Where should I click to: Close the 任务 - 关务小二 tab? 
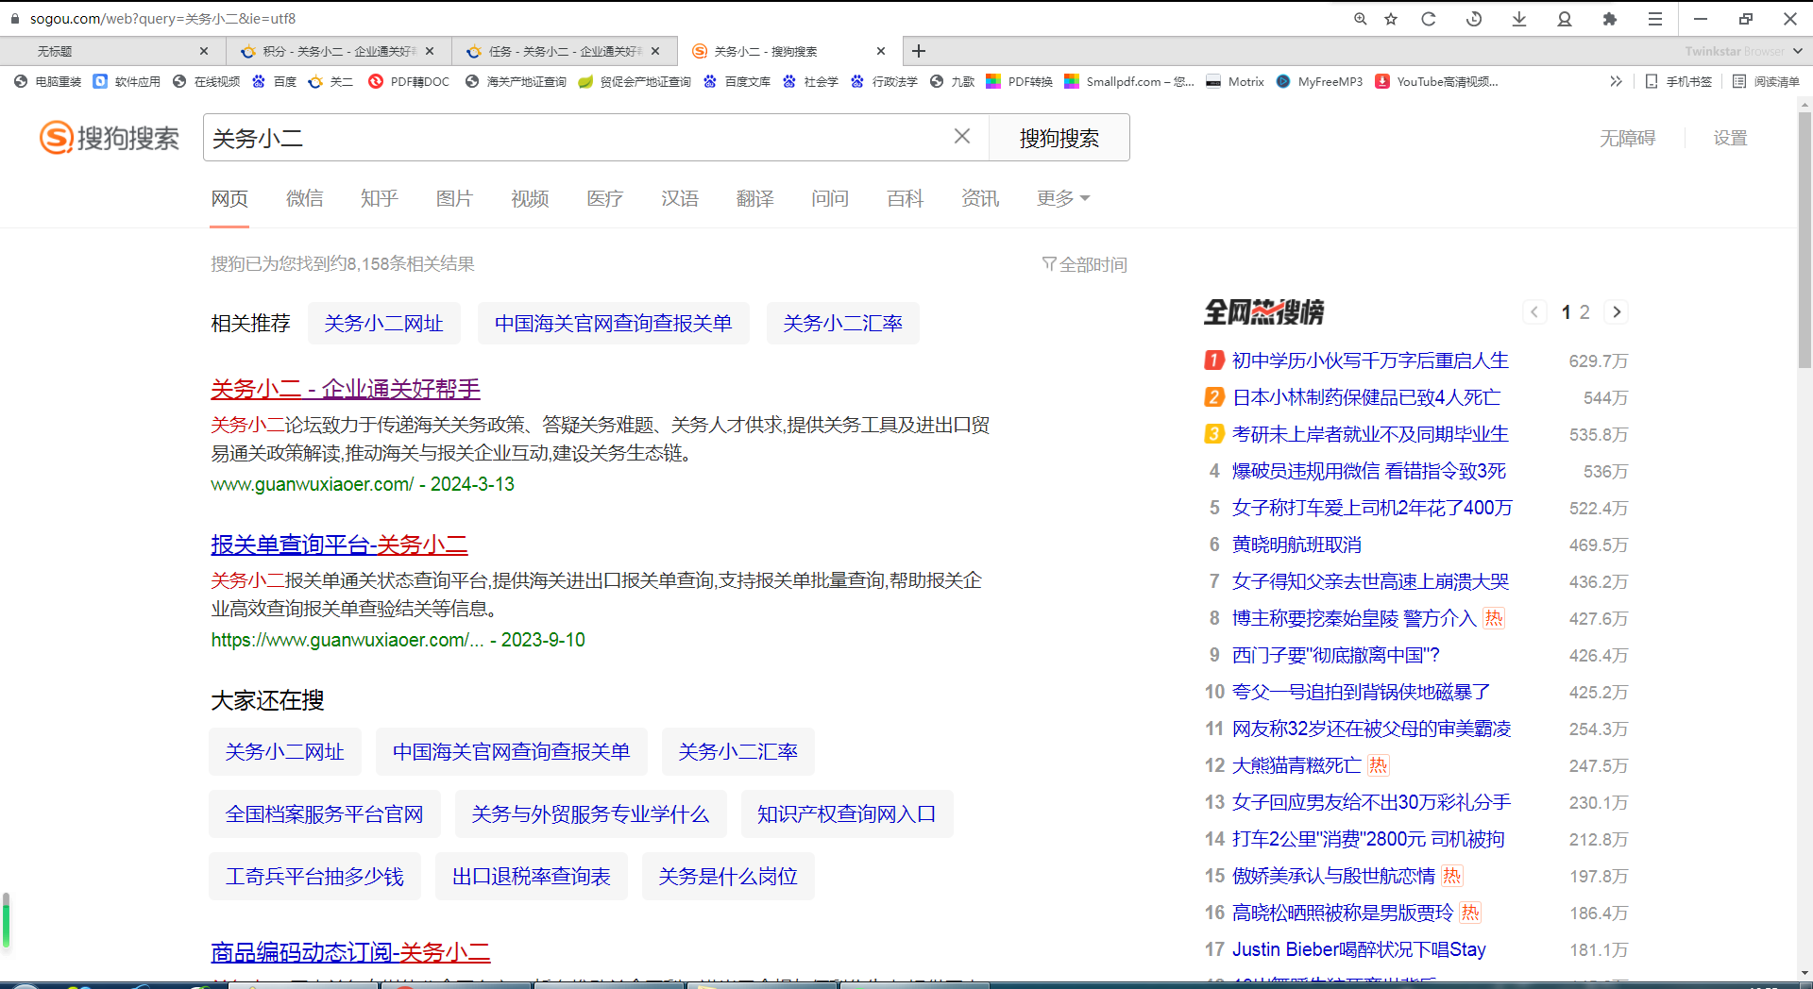(655, 51)
